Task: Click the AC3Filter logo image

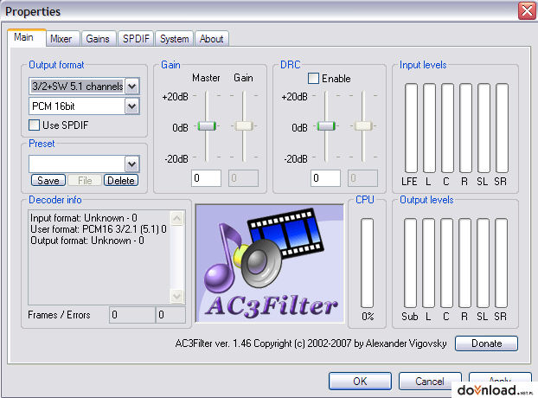Action: (x=270, y=264)
